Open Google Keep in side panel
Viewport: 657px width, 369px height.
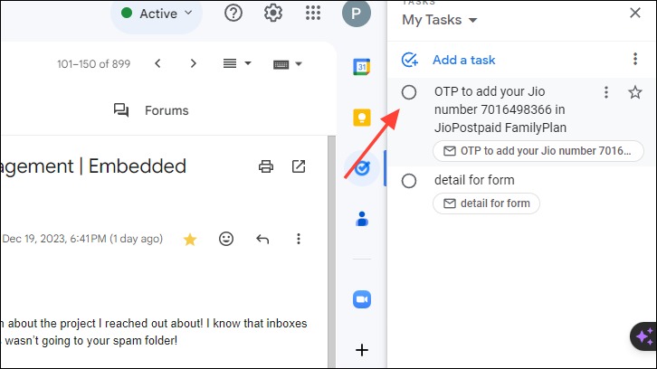point(362,118)
